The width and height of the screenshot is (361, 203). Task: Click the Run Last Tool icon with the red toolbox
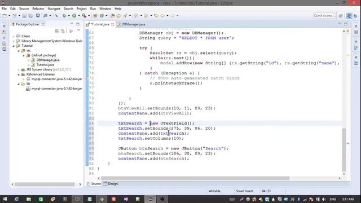(x=84, y=16)
